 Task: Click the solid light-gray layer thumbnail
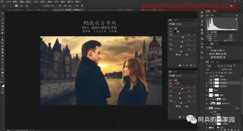pos(211,90)
